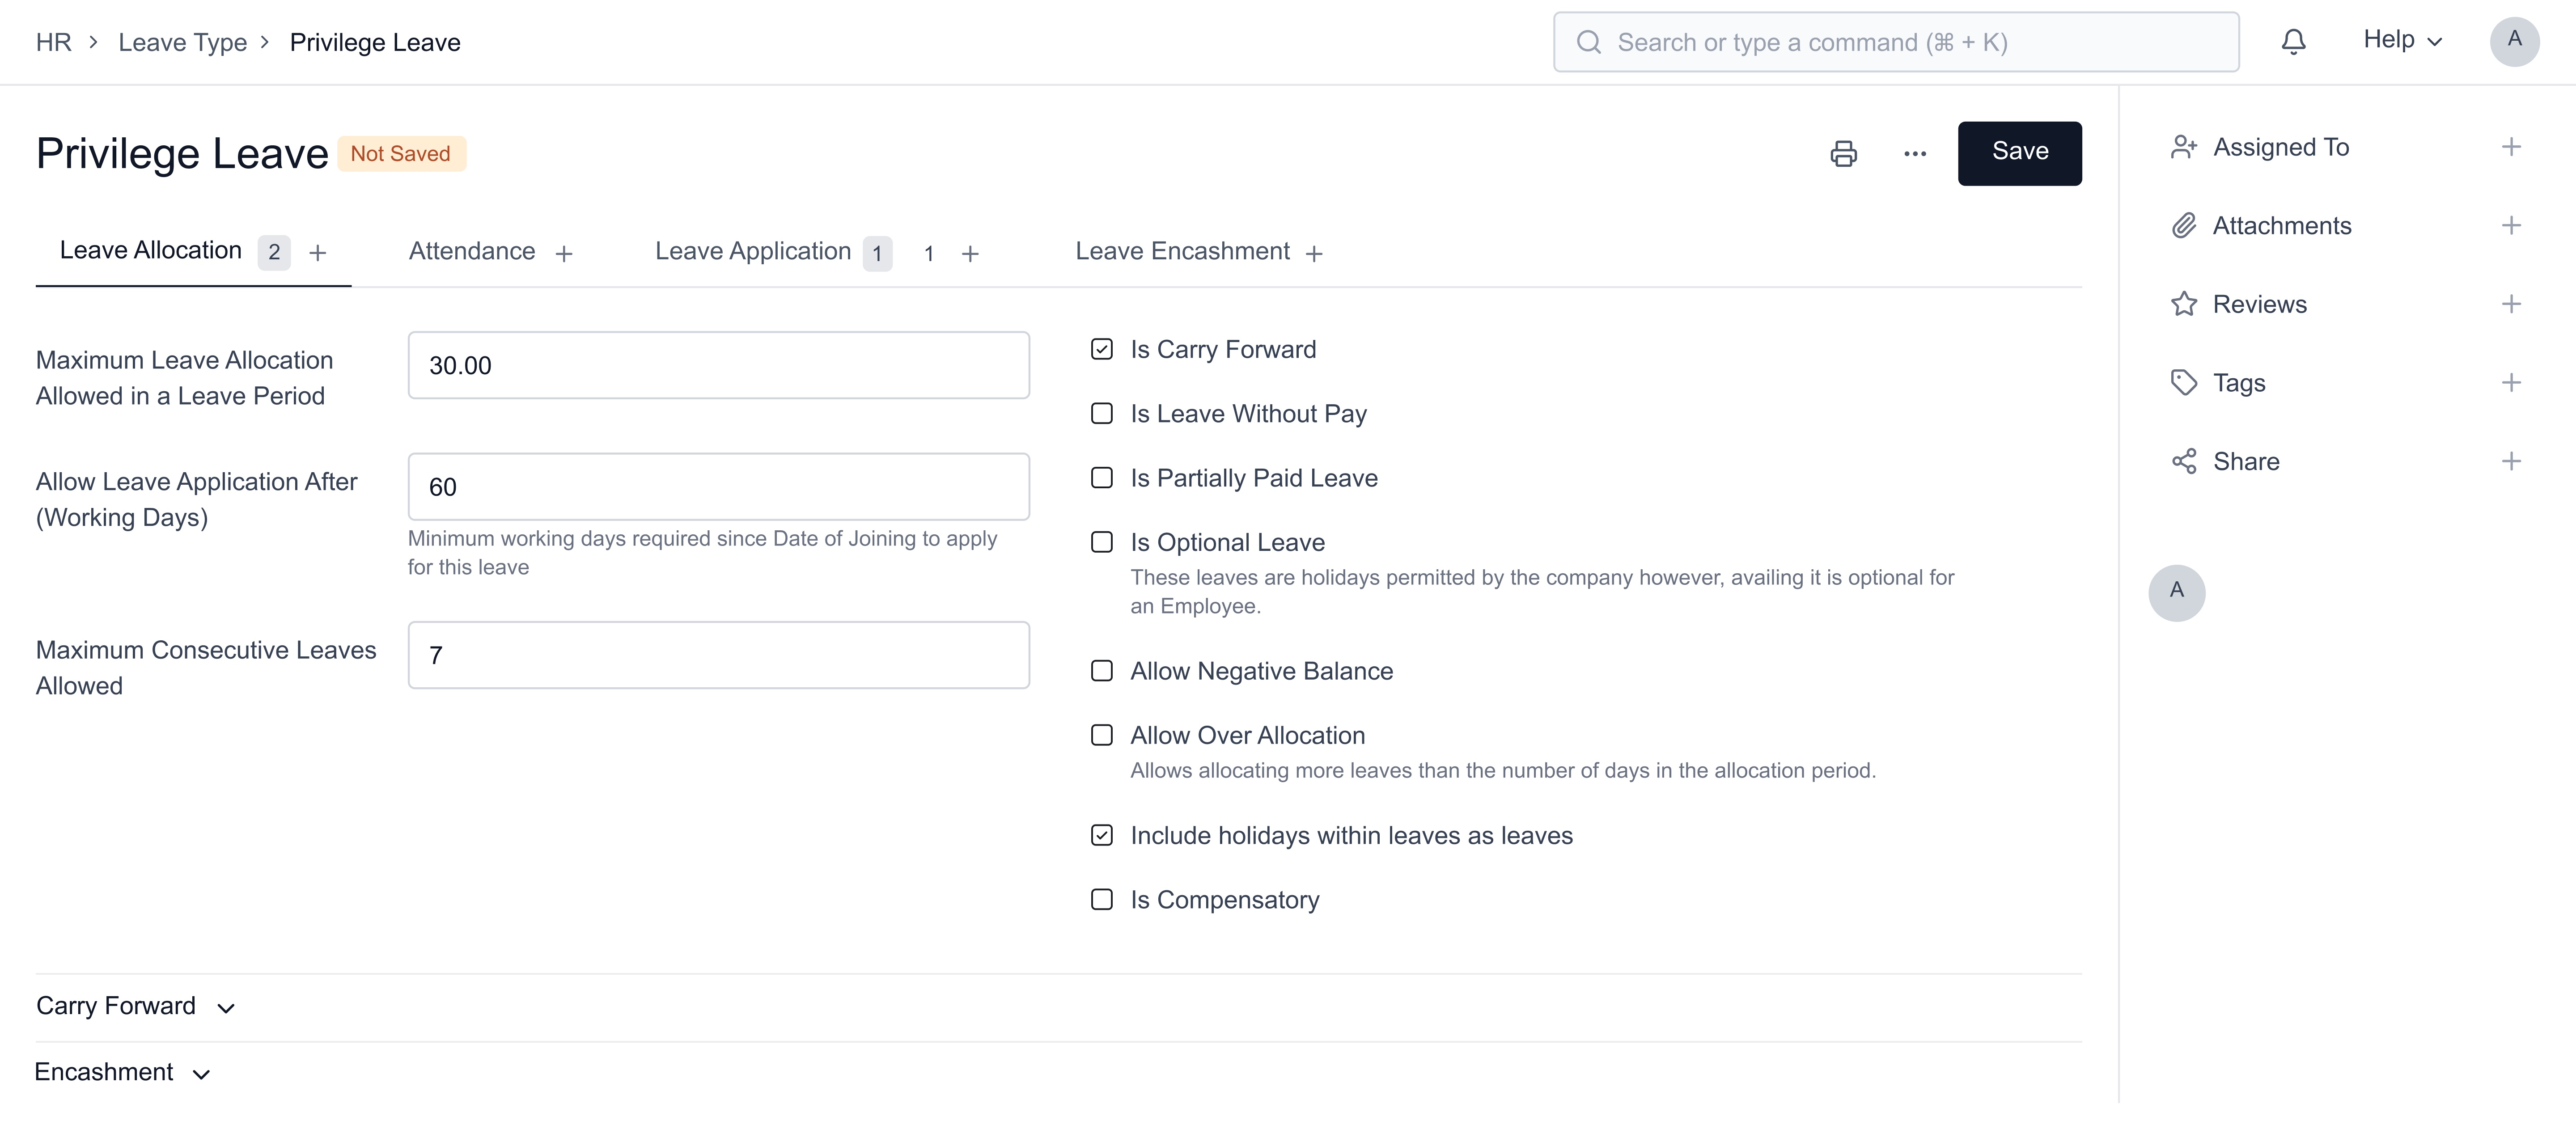Add an attachment with the plus icon

[x=2510, y=226]
